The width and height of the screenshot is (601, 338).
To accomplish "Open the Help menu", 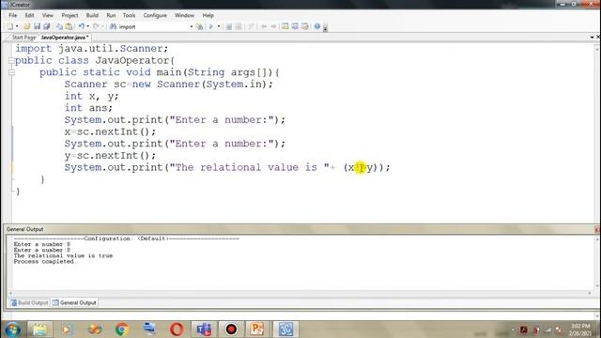I will click(x=208, y=15).
